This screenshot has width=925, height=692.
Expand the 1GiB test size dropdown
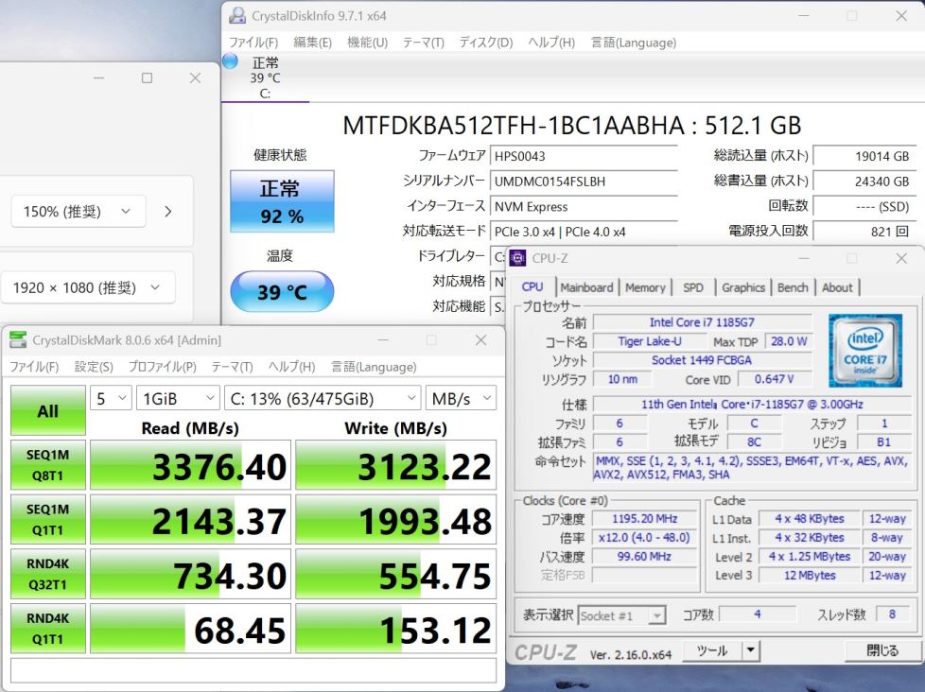pos(178,398)
